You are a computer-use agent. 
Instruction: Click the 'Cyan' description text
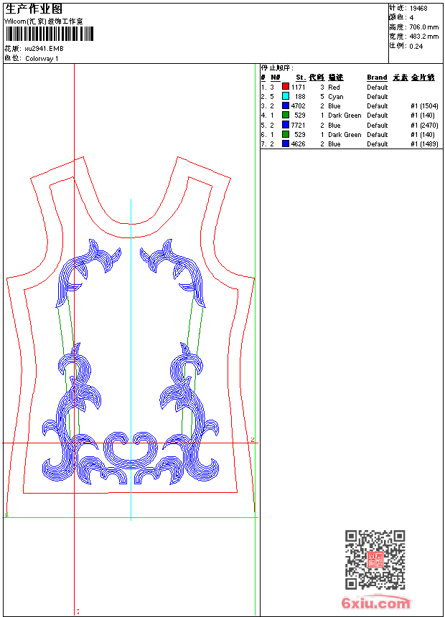point(335,97)
